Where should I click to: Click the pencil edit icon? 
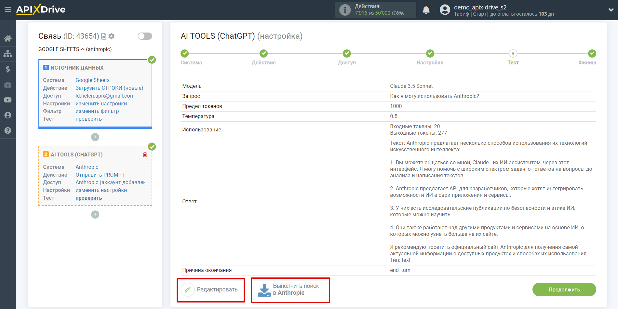point(188,289)
